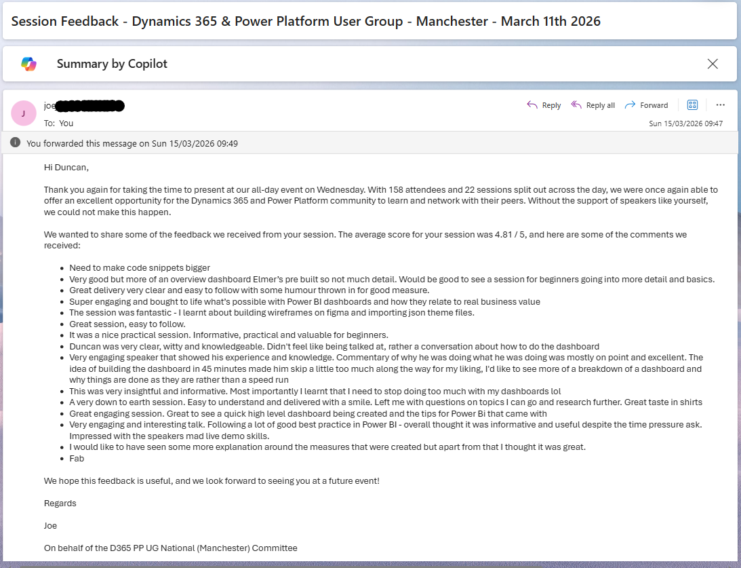Click the Reply arrow icon
This screenshot has height=568, width=741.
pyautogui.click(x=532, y=105)
